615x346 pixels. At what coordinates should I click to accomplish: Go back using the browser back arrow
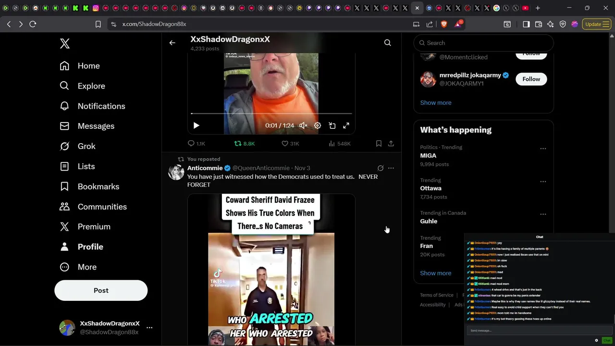point(9,24)
